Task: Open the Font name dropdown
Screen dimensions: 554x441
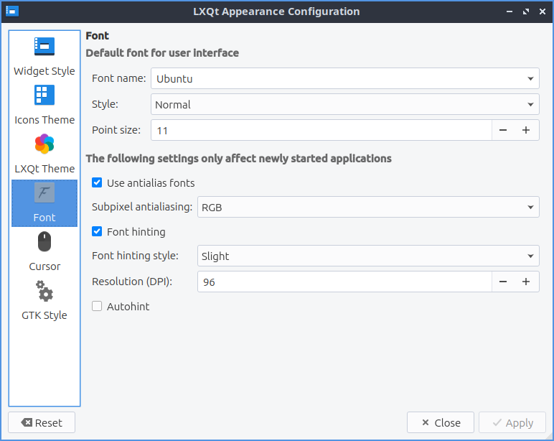Action: pyautogui.click(x=344, y=78)
